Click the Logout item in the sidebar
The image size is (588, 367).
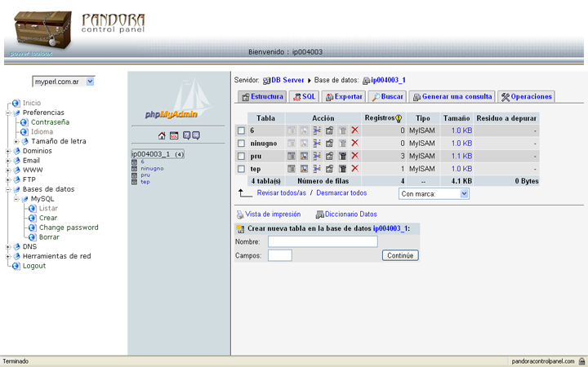click(x=34, y=266)
